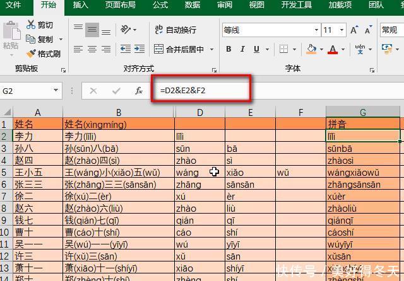Toggle Italic formatting
Screen dimensions: 404x281
click(x=242, y=49)
